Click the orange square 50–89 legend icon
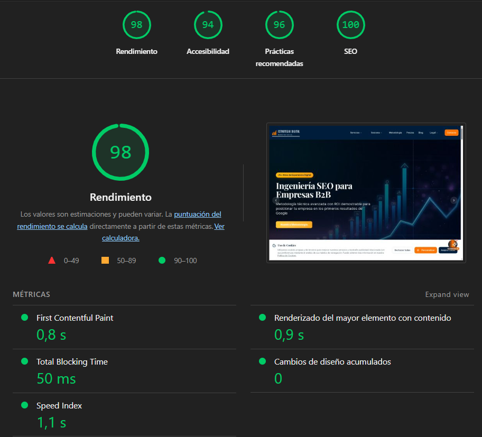The width and height of the screenshot is (482, 437). 105,261
